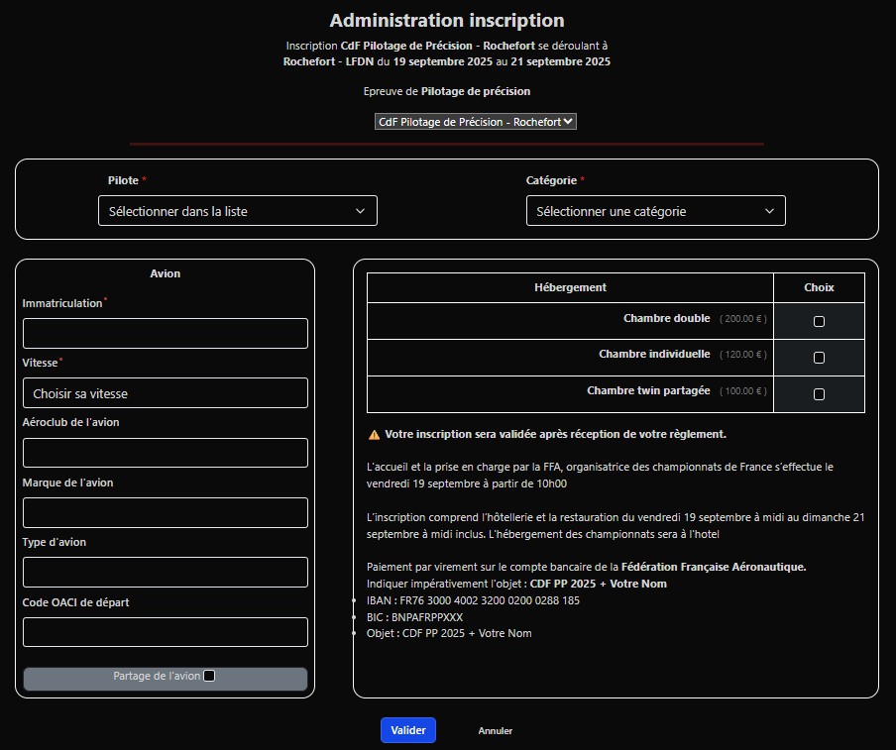Check the Chambre double checkbox
Image resolution: width=896 pixels, height=750 pixels.
pyautogui.click(x=819, y=321)
